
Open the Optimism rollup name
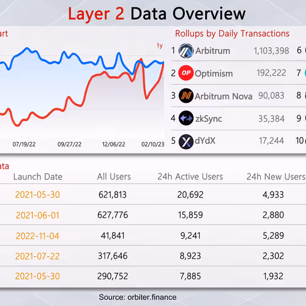click(x=214, y=73)
